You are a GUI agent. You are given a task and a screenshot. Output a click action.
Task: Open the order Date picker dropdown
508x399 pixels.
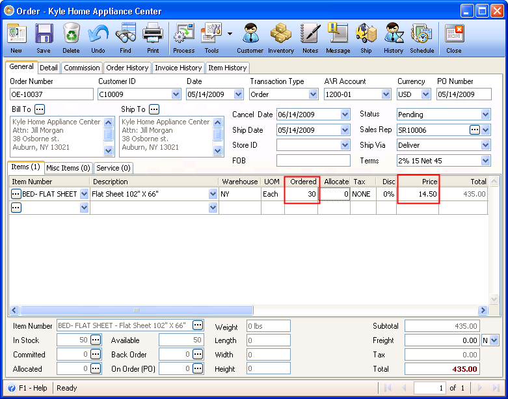point(239,94)
